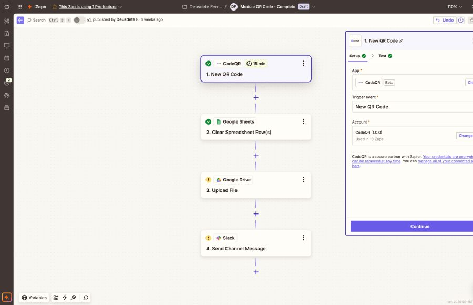This screenshot has width=473, height=305.
Task: Expand the three-dot menu on Google Sheets step
Action: pyautogui.click(x=303, y=121)
